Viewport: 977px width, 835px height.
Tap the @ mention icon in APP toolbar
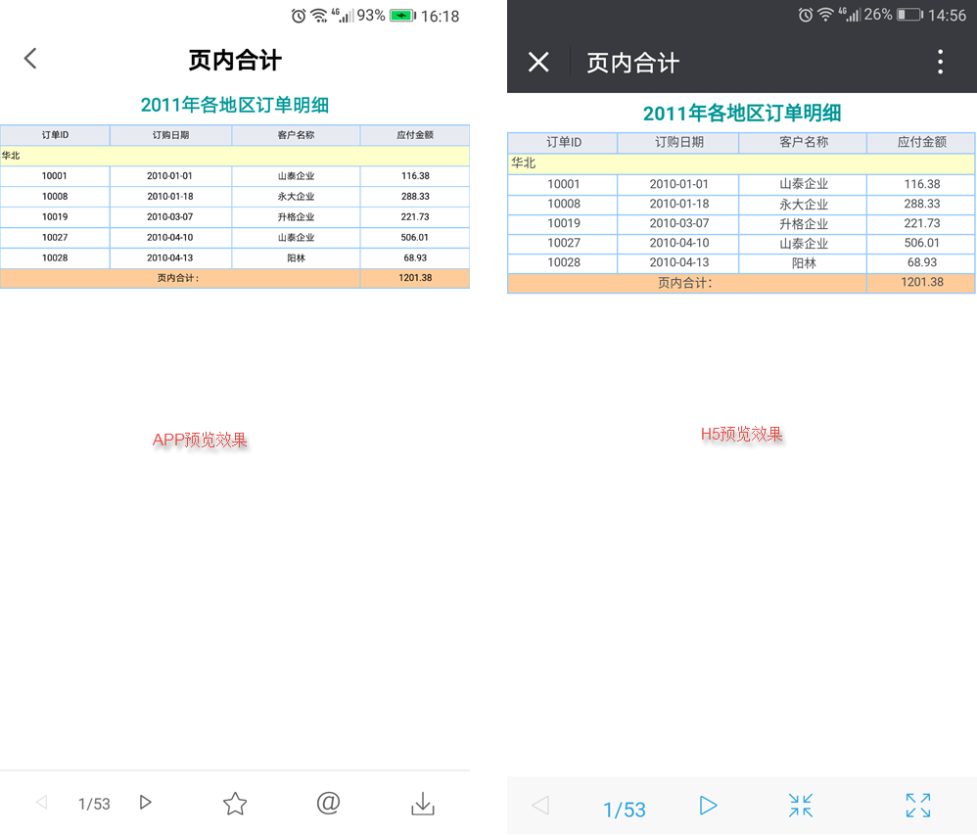pos(328,804)
